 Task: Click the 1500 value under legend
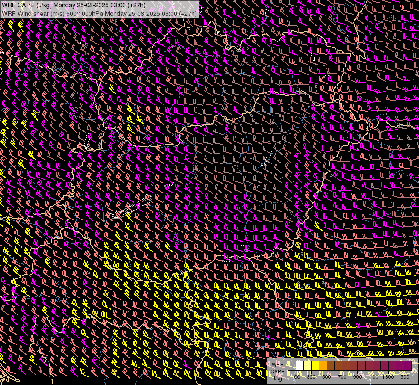pyautogui.click(x=404, y=377)
